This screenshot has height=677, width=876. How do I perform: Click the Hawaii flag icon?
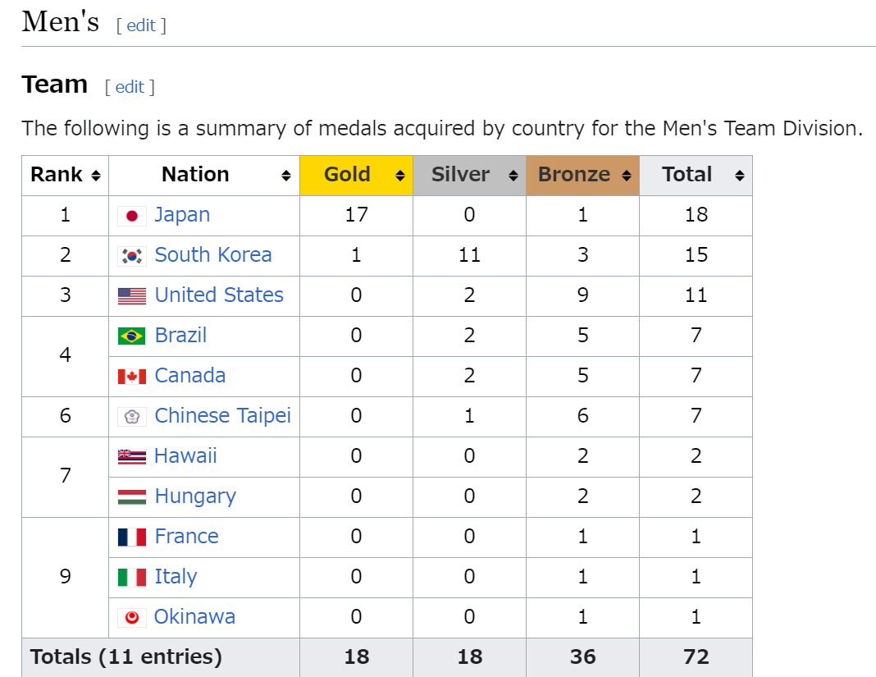click(132, 457)
